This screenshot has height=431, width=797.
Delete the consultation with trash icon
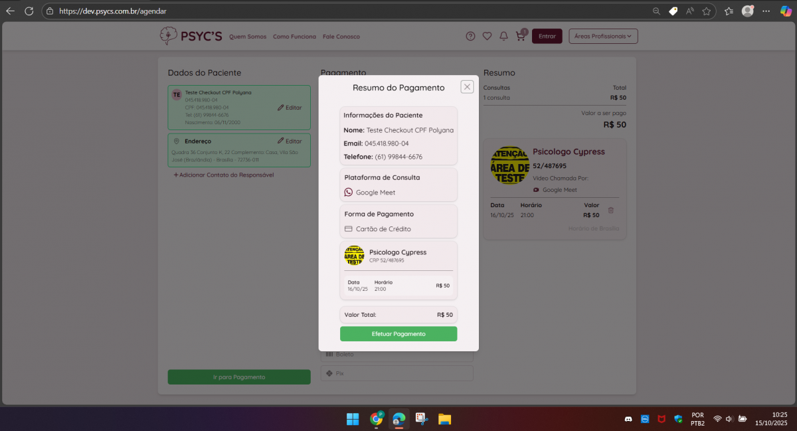pos(611,211)
